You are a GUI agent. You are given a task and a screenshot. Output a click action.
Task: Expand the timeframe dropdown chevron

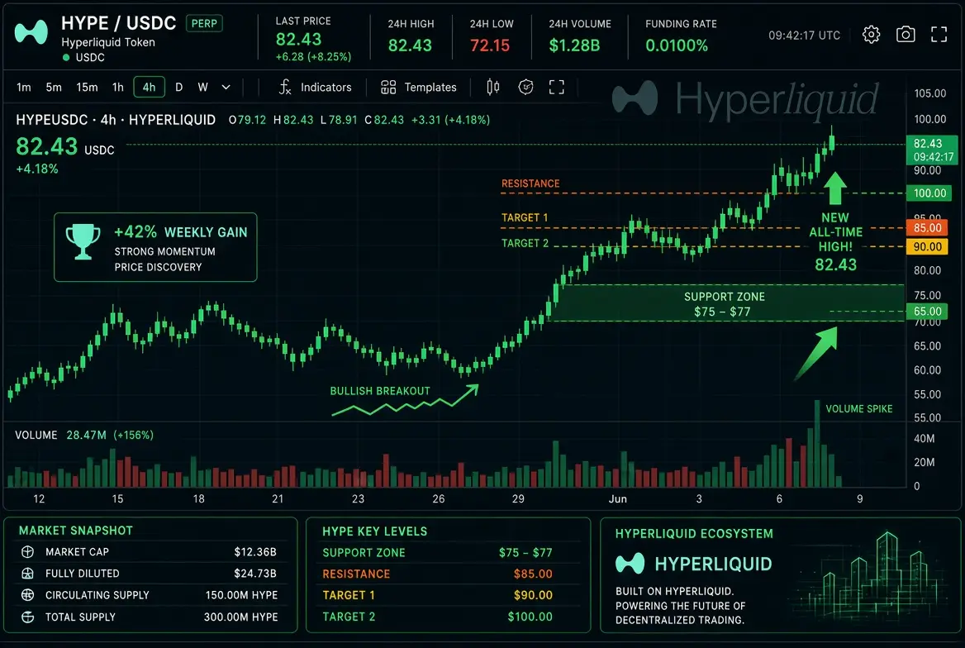[226, 88]
